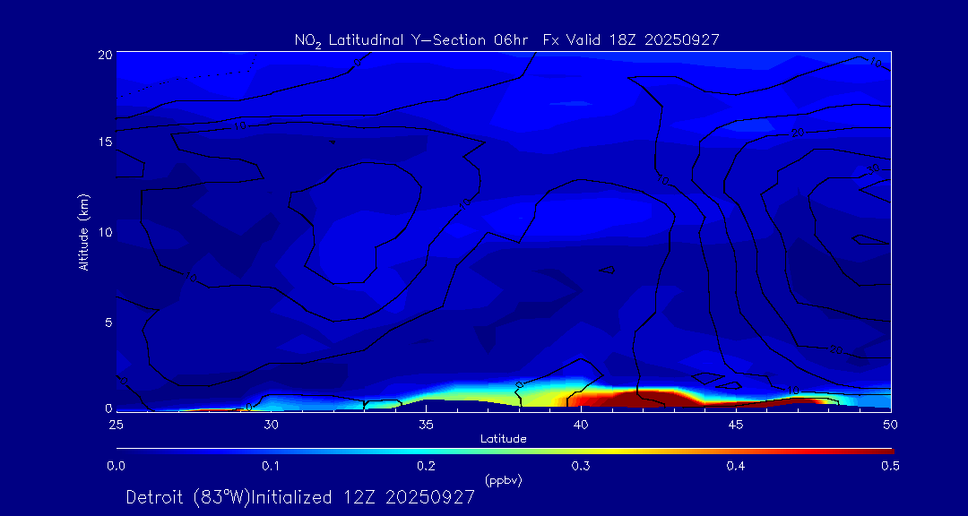Click the 0.3 colorbar scale label
The width and height of the screenshot is (968, 516).
pos(581,466)
